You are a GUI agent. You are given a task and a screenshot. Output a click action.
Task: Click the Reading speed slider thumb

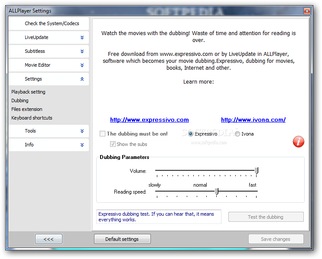click(x=217, y=191)
